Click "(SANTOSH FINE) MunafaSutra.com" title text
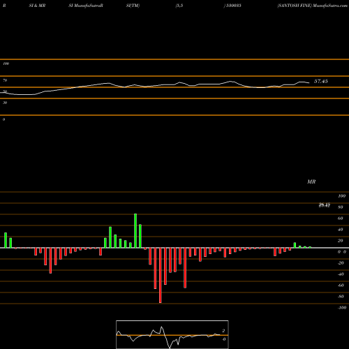 click(312, 6)
